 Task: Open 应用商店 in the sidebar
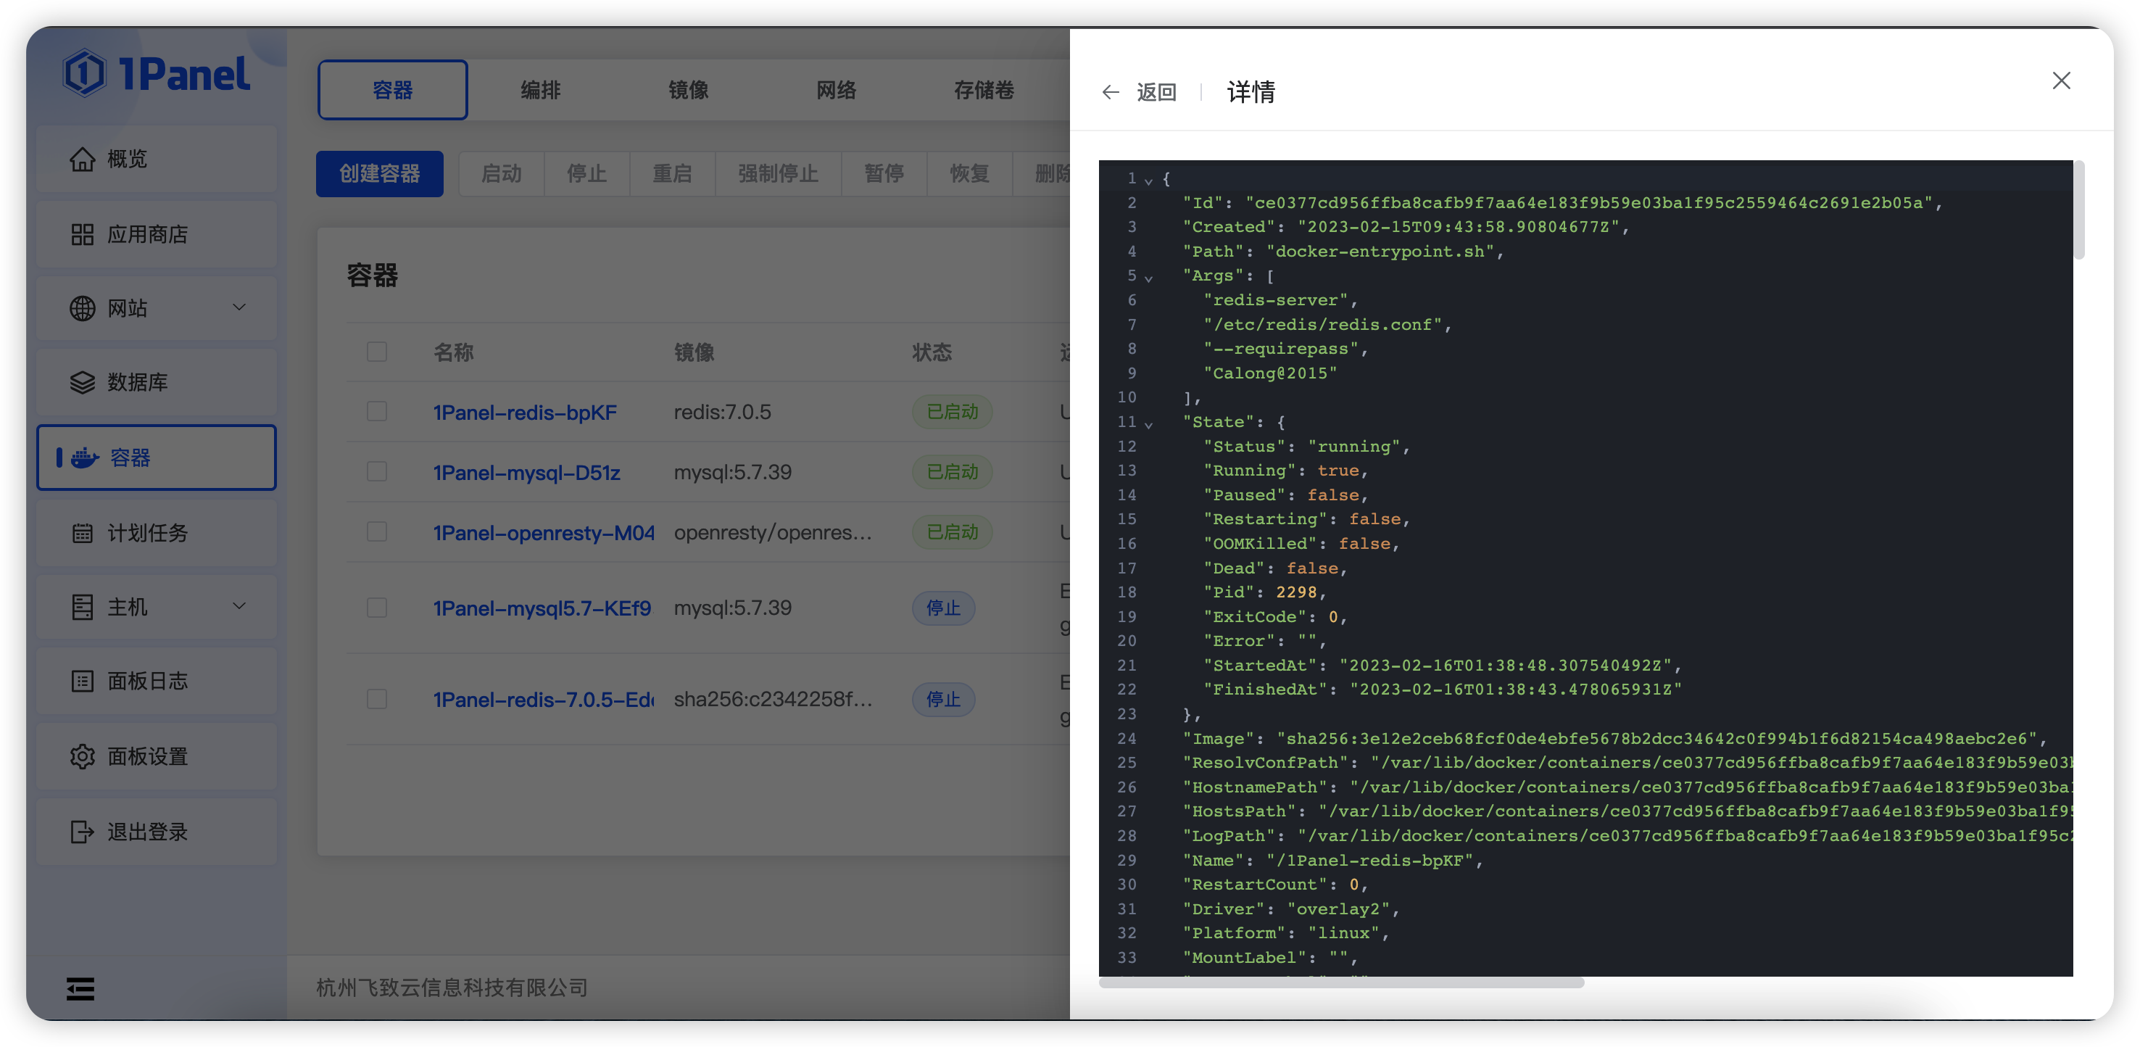click(x=156, y=234)
